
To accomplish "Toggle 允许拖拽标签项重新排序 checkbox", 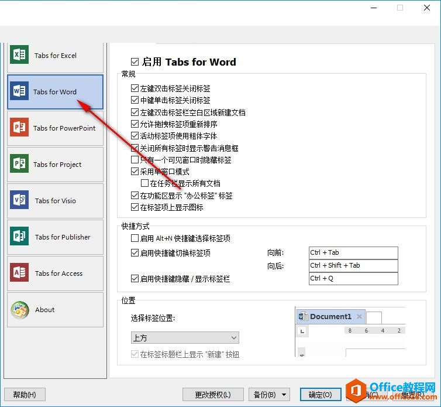I will (x=135, y=124).
